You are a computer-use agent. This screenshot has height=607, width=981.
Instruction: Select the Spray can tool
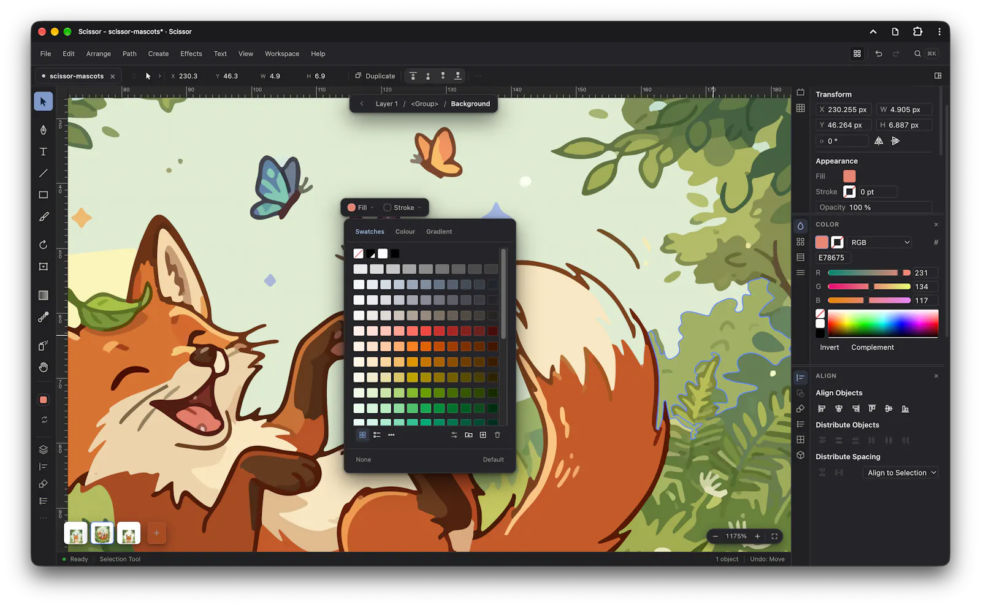point(43,346)
